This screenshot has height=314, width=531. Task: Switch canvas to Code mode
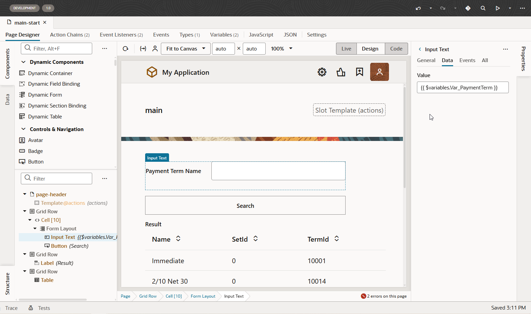[x=396, y=49]
